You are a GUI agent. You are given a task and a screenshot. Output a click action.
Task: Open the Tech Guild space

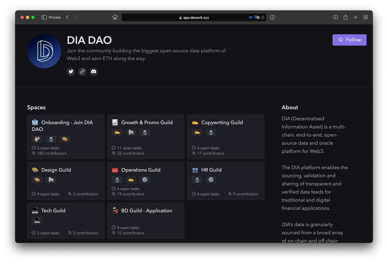(x=66, y=221)
